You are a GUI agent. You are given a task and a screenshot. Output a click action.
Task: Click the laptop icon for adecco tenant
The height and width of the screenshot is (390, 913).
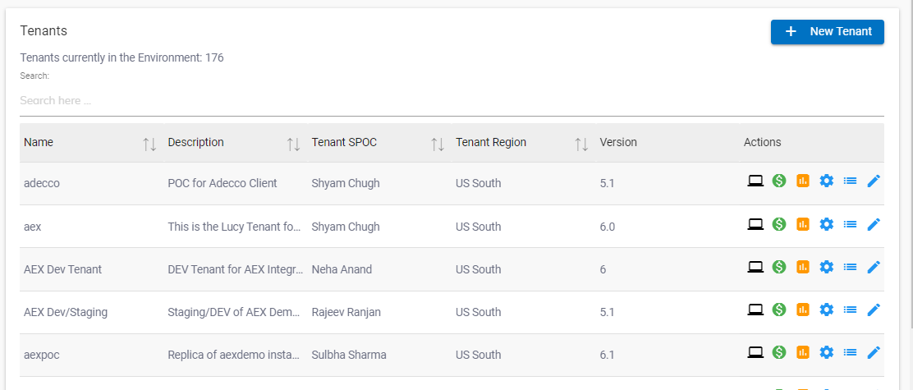coord(755,181)
